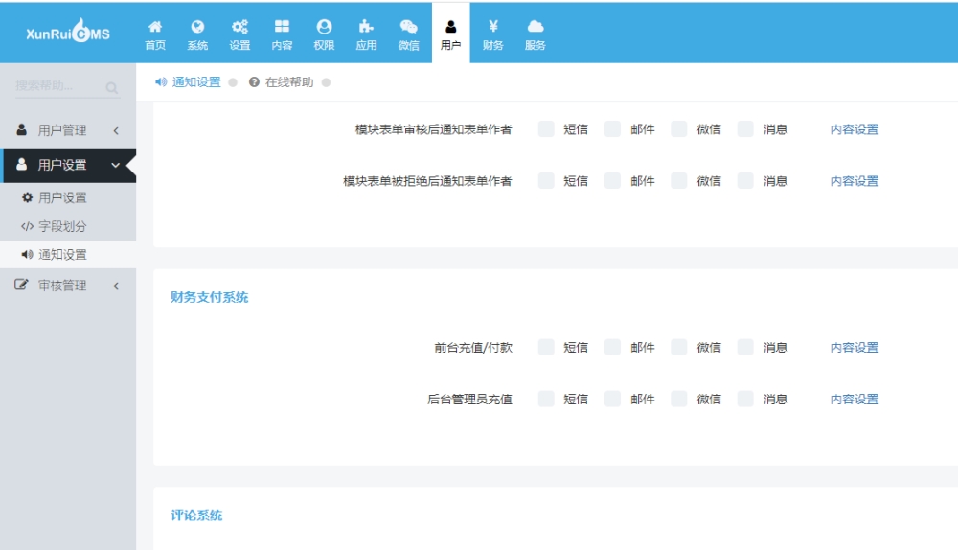Enable 微信 for 后台管理员充值
Viewport: 958px width, 550px height.
coord(679,399)
